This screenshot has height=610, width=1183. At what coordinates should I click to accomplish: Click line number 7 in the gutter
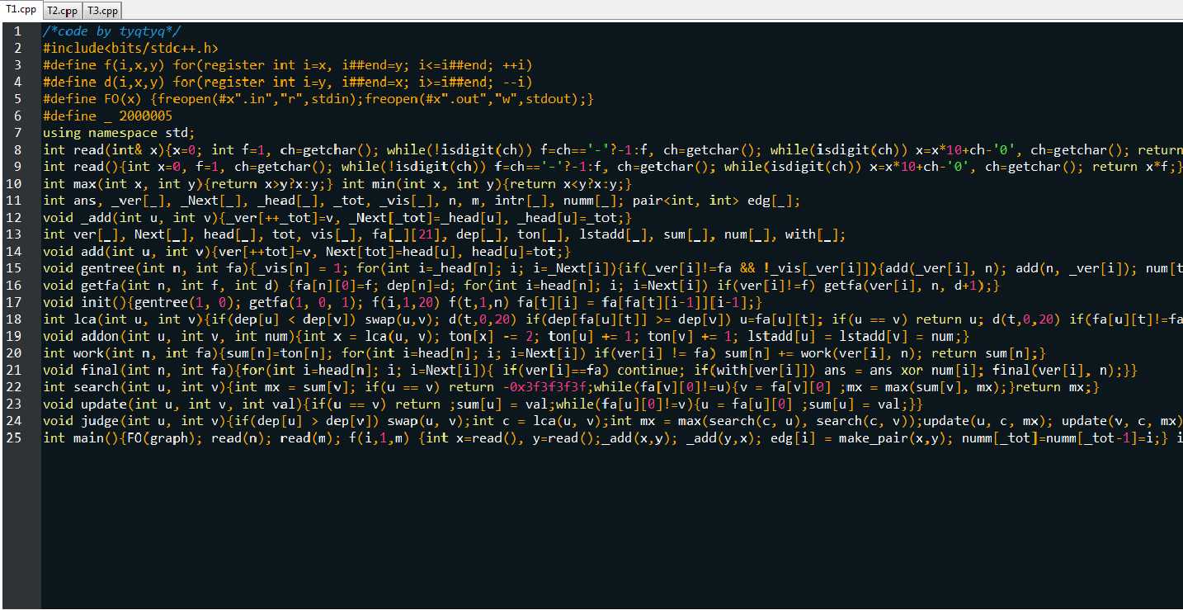(17, 133)
